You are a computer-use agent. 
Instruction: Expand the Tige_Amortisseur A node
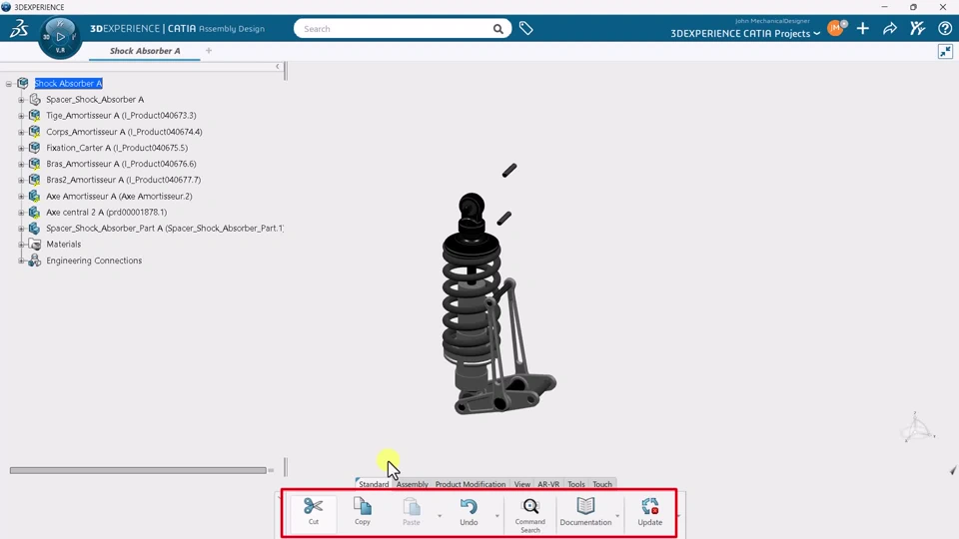coord(21,116)
